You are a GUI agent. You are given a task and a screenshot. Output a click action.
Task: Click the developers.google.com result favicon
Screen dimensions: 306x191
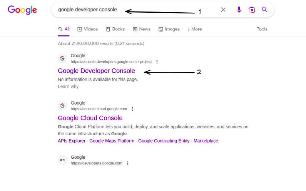click(x=62, y=160)
